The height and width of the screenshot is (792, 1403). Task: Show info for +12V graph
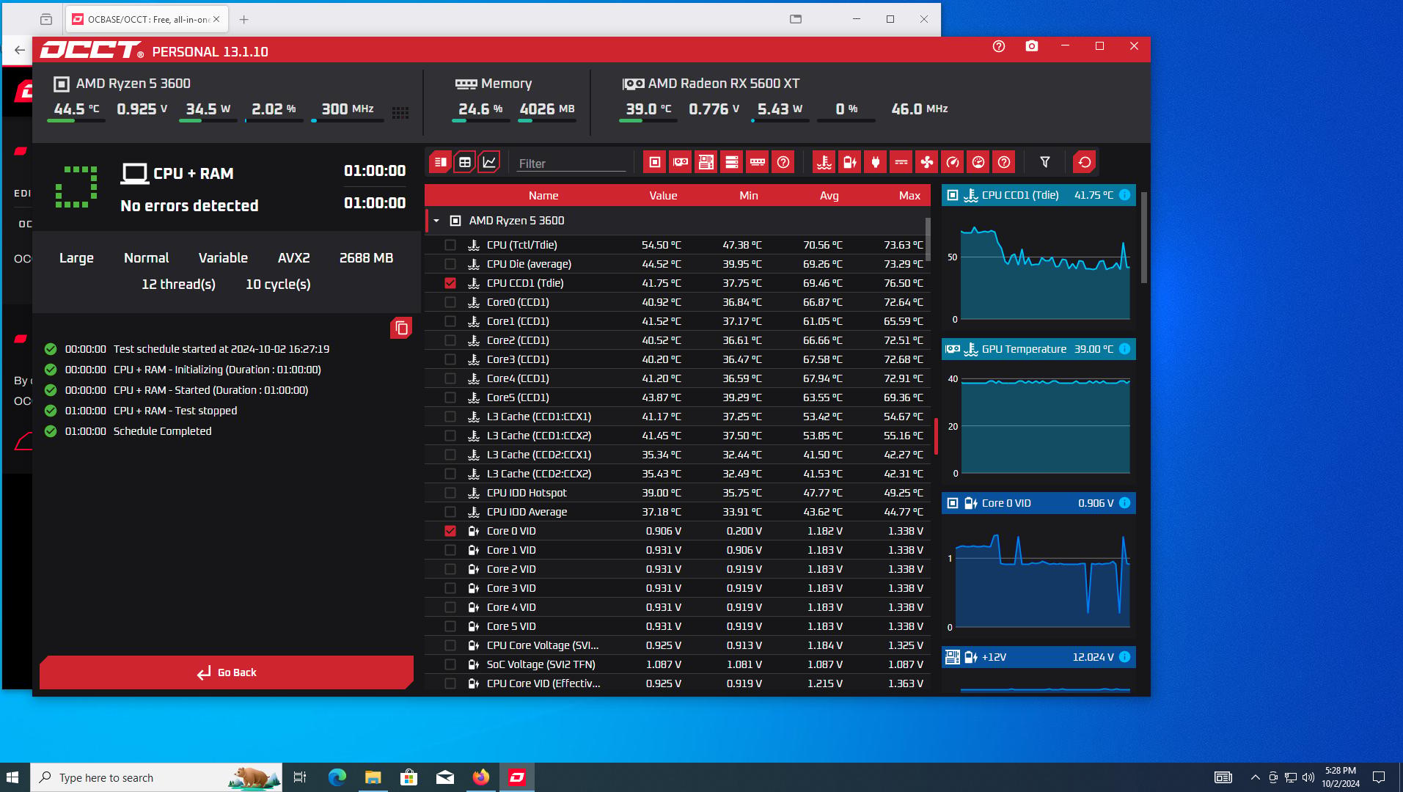click(x=1125, y=657)
